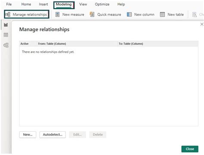
Task: Open the Optimize tab
Action: pos(102,4)
